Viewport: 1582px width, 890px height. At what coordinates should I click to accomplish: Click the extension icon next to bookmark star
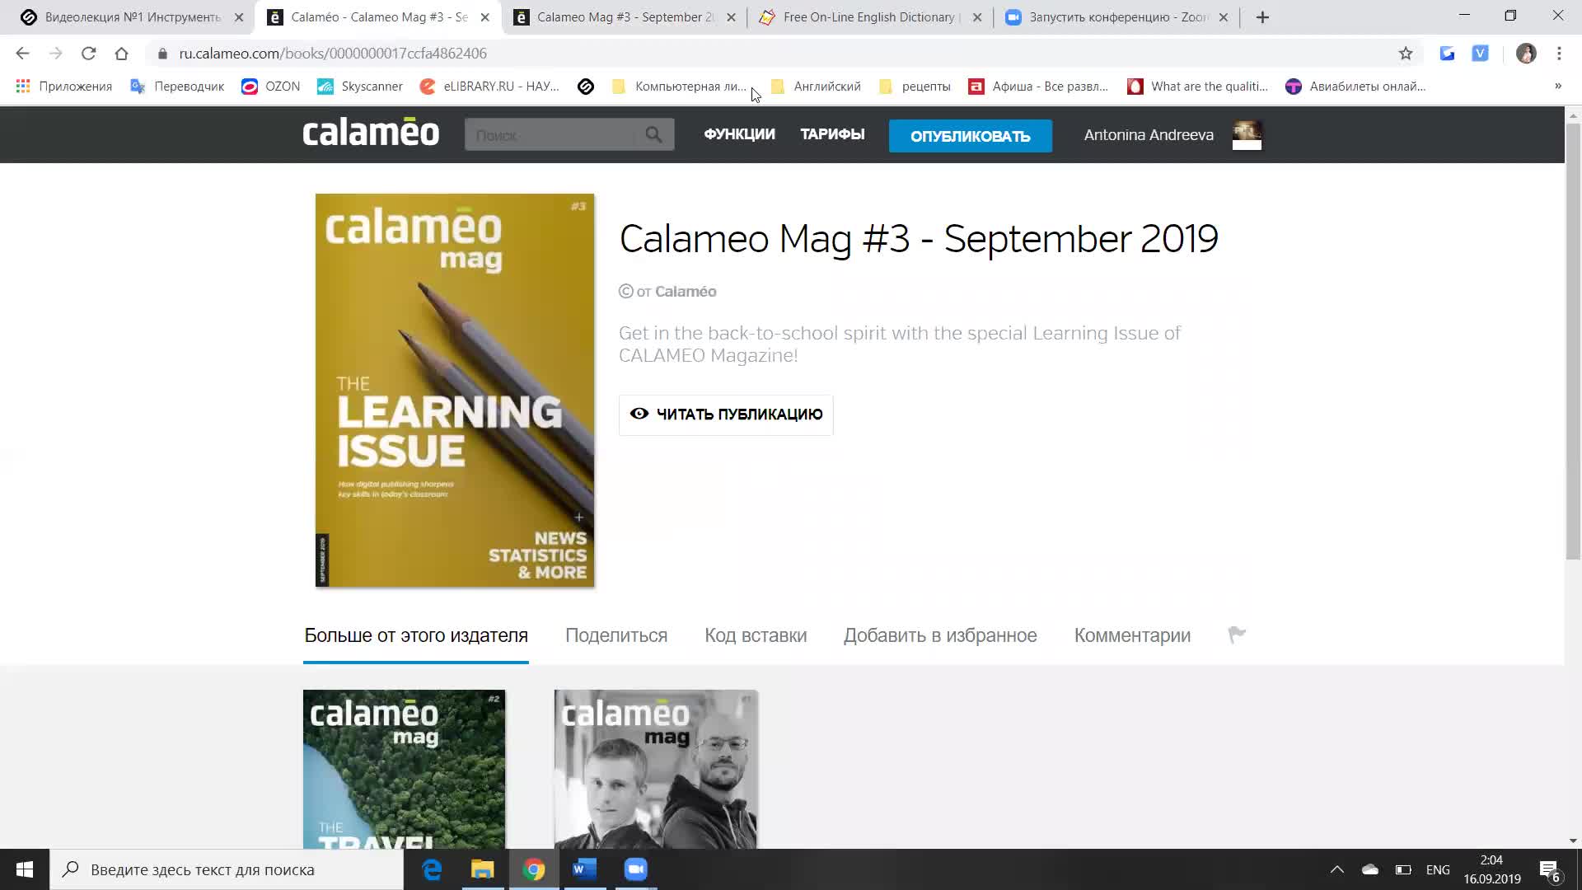(1447, 54)
